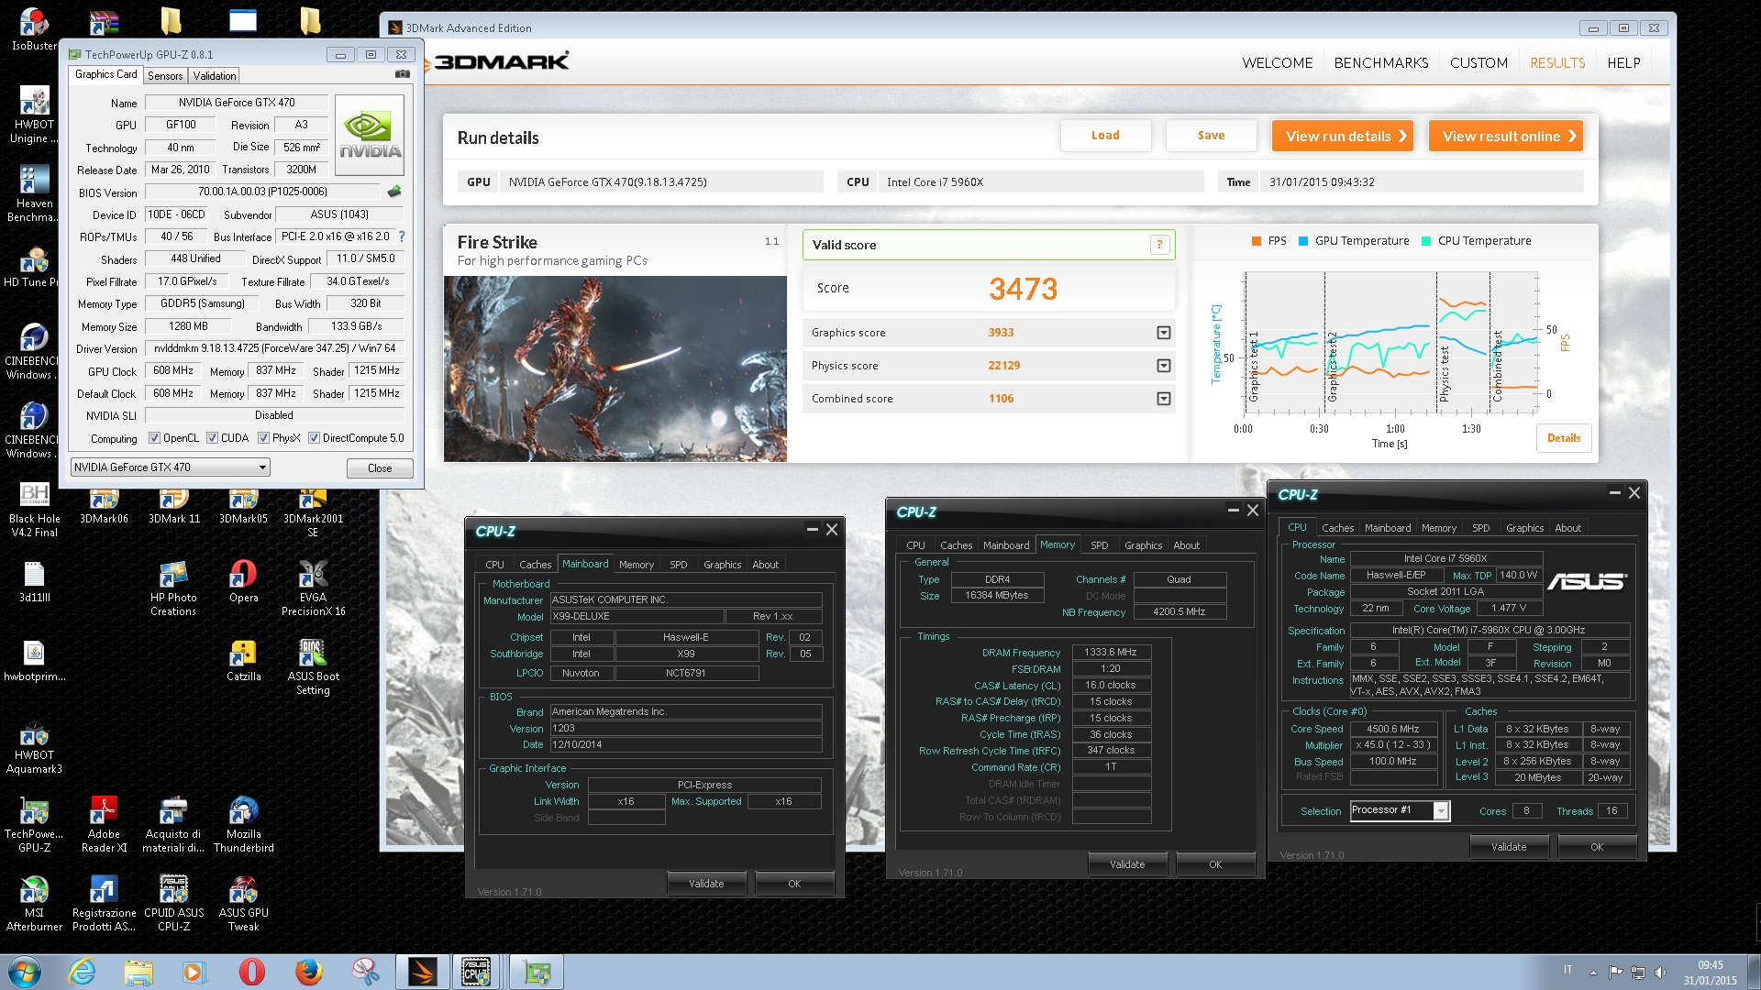Image resolution: width=1761 pixels, height=990 pixels.
Task: Click orange FPS legend swatch
Action: coord(1256,241)
